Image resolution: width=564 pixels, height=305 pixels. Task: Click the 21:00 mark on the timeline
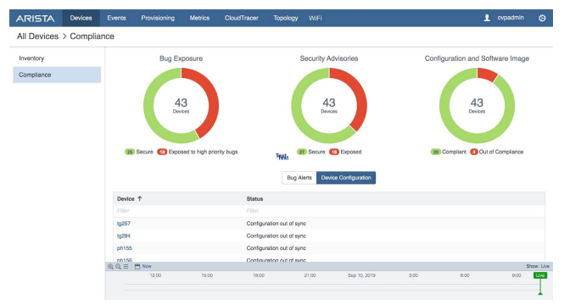[310, 275]
